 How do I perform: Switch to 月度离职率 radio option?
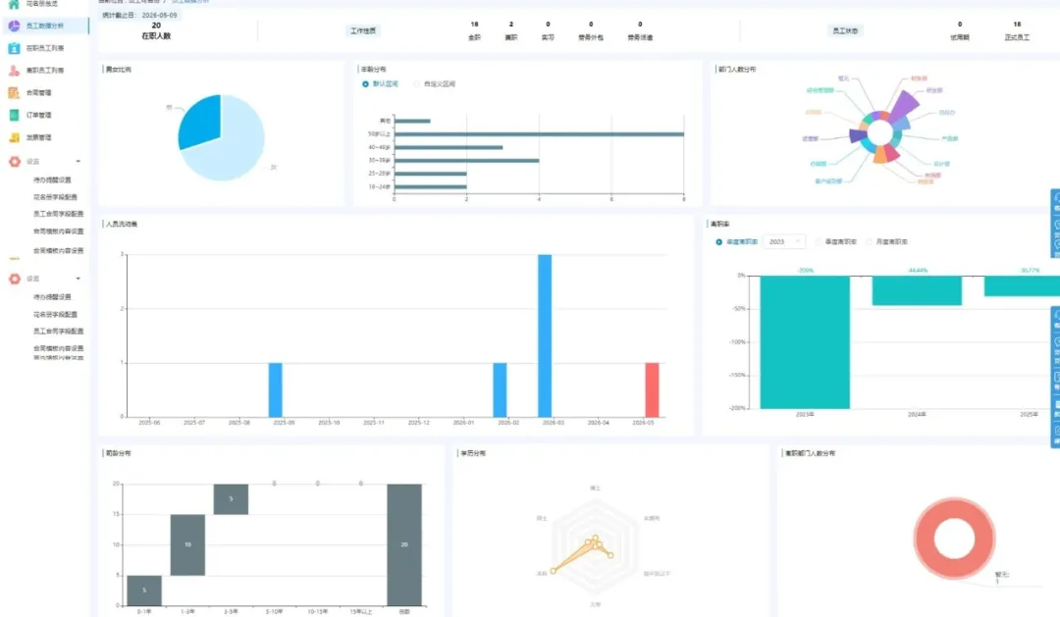870,242
